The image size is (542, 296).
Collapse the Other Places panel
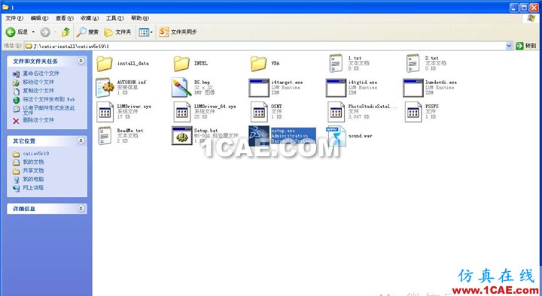(x=81, y=140)
